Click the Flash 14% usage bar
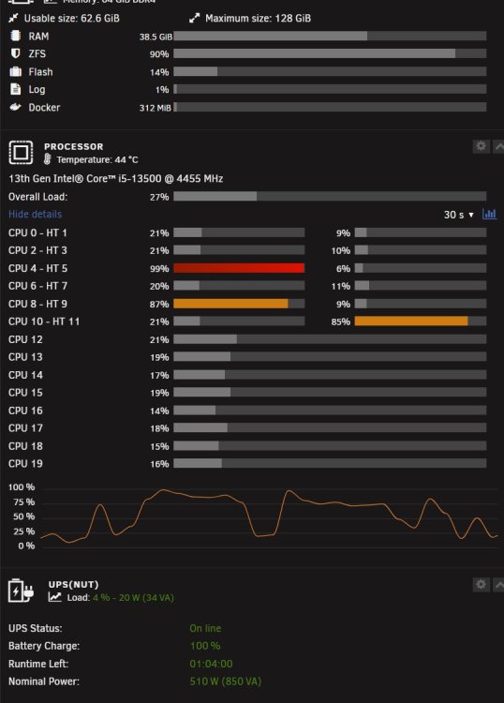The height and width of the screenshot is (703, 504). pos(330,72)
